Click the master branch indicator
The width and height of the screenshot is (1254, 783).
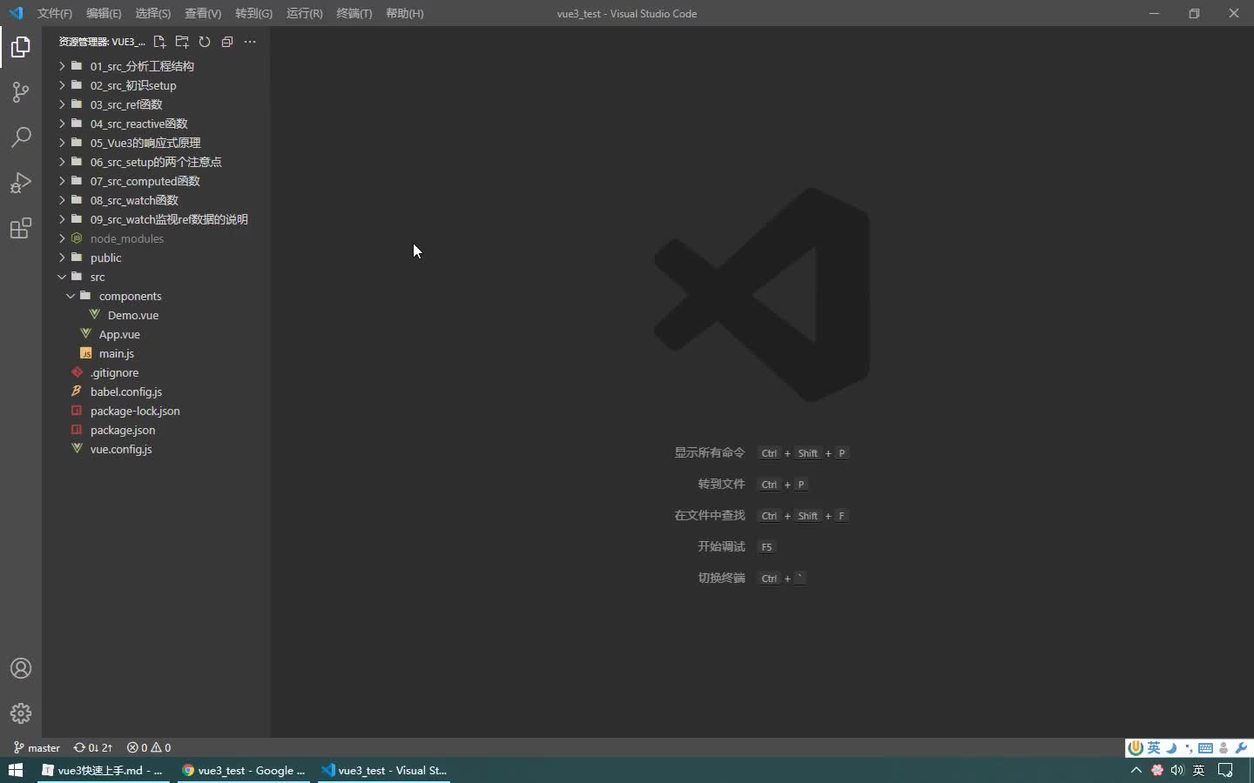pos(37,747)
